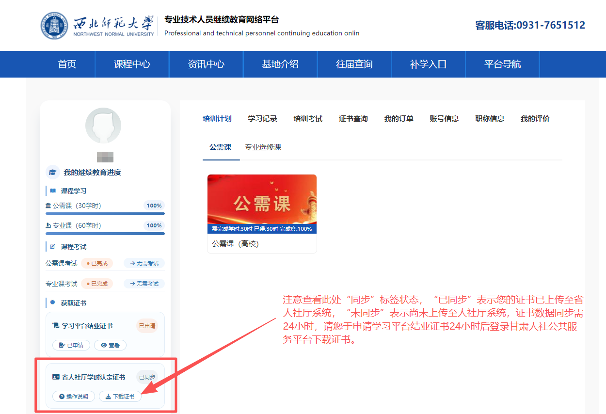Click 无需考试 in the 专业课考试 row
This screenshot has width=606, height=414.
pyautogui.click(x=144, y=284)
